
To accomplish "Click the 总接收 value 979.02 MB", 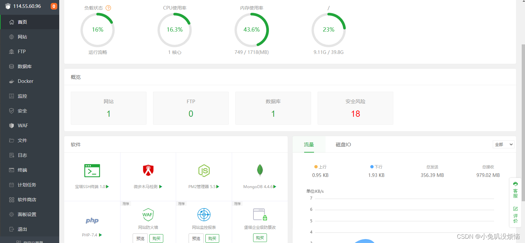I will [x=488, y=175].
